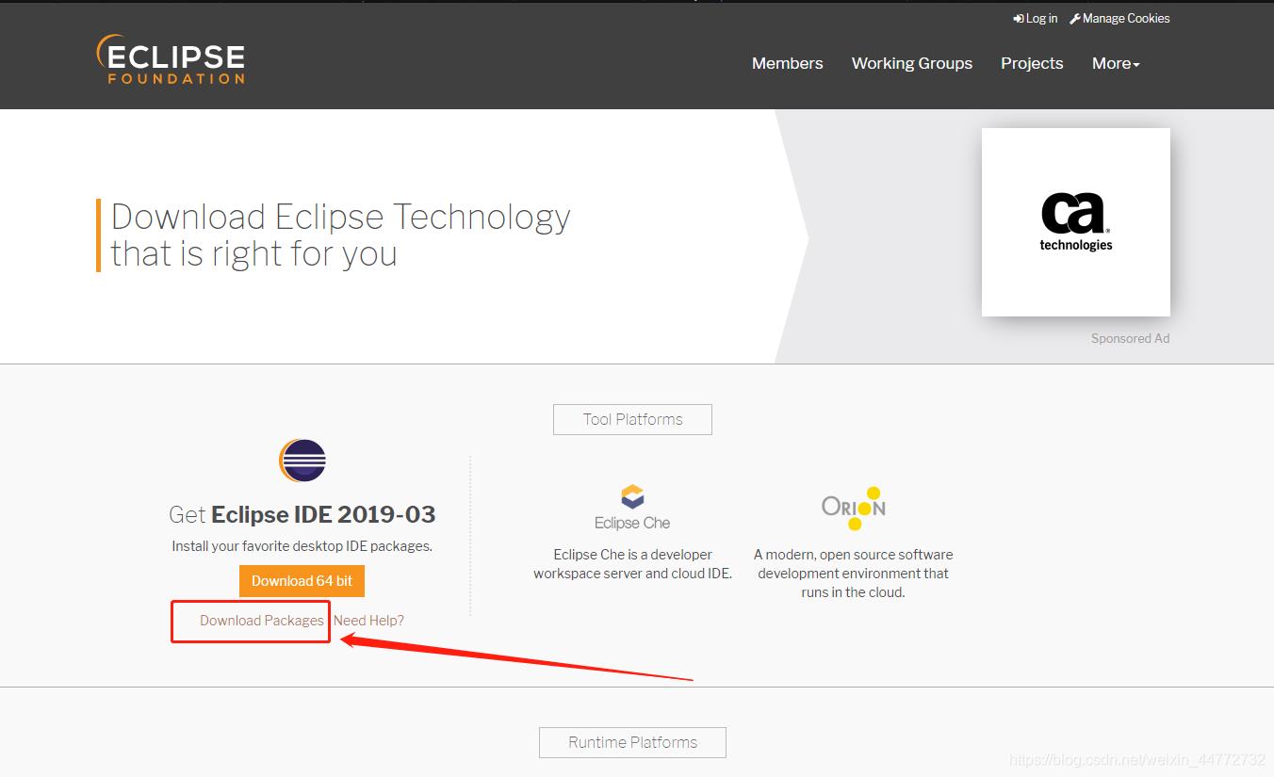Image resolution: width=1274 pixels, height=777 pixels.
Task: Open the Download Packages link
Action: click(x=262, y=621)
